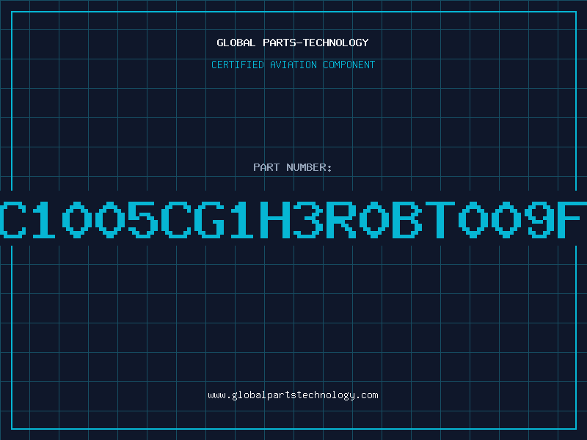The image size is (587, 440).
Task: Select the large C1005CG1H3R0BT009F part number
Action: [x=293, y=220]
